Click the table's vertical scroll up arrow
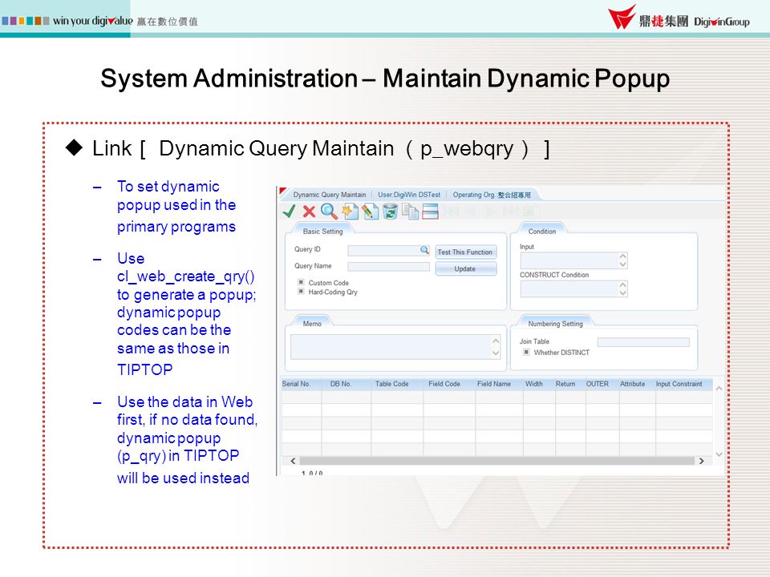770x577 pixels. (x=719, y=388)
